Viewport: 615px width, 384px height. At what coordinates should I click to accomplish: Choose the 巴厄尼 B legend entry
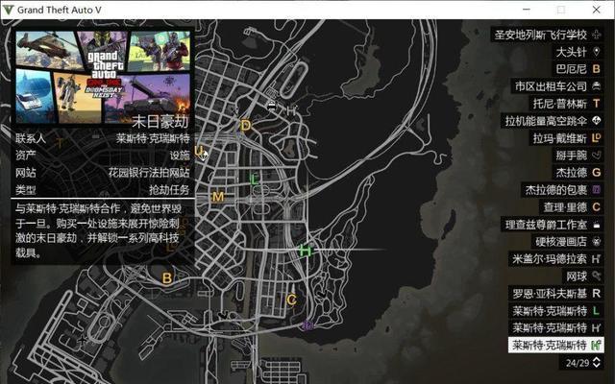[578, 69]
